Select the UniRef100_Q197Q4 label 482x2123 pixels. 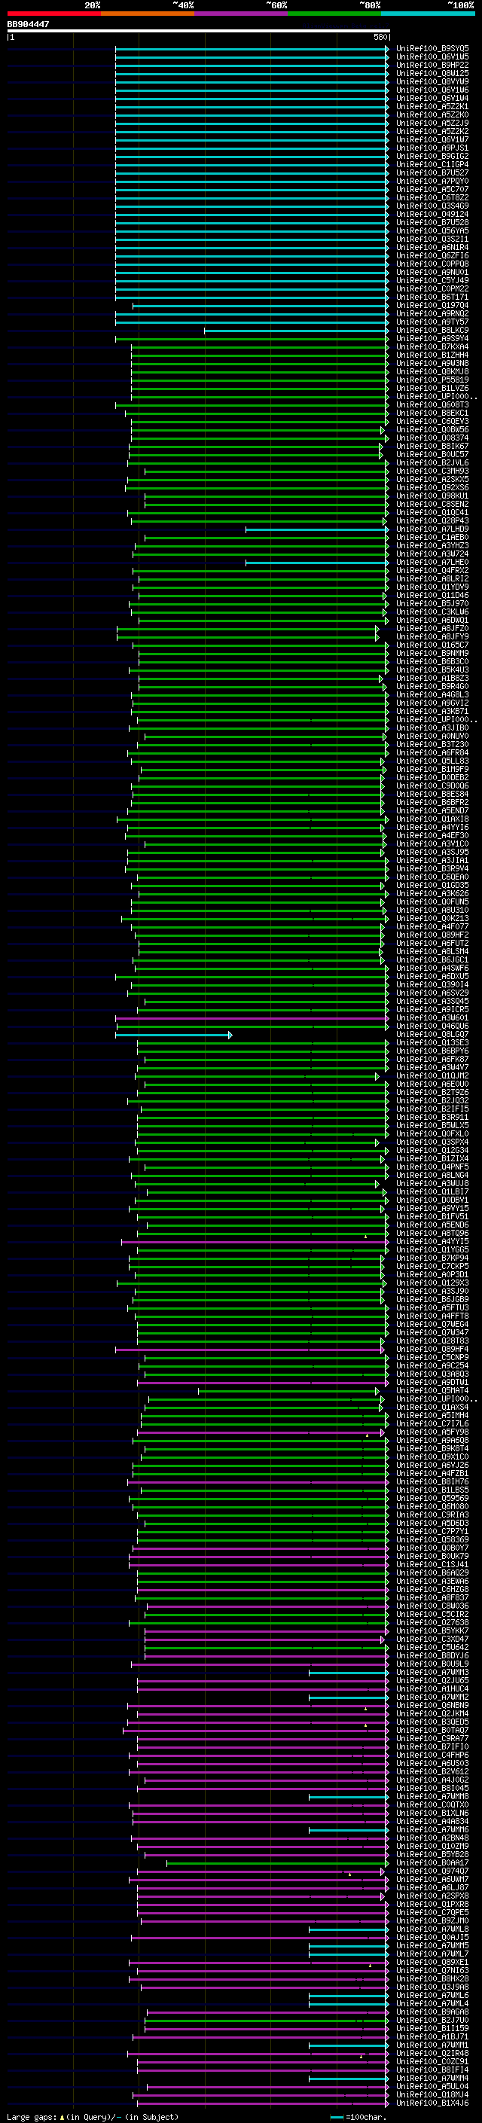pos(432,306)
